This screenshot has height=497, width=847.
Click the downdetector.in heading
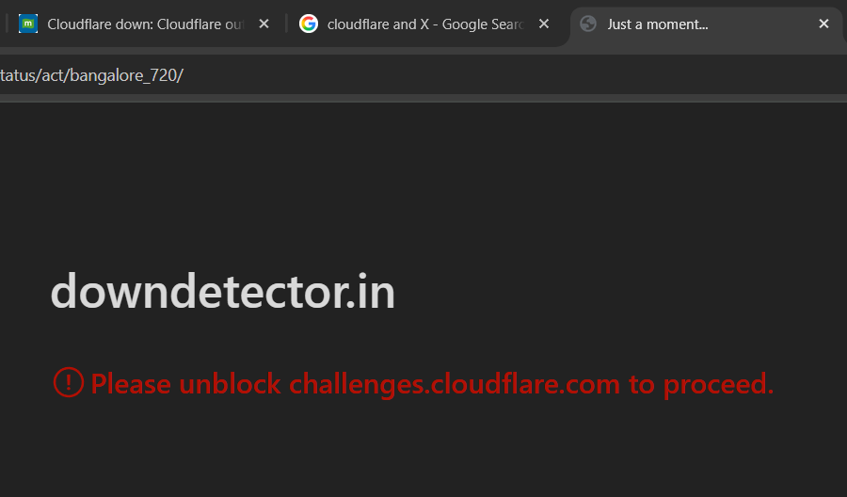[x=223, y=292]
